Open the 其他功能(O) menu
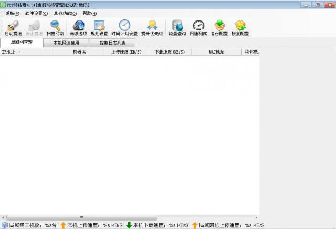 pyautogui.click(x=65, y=13)
